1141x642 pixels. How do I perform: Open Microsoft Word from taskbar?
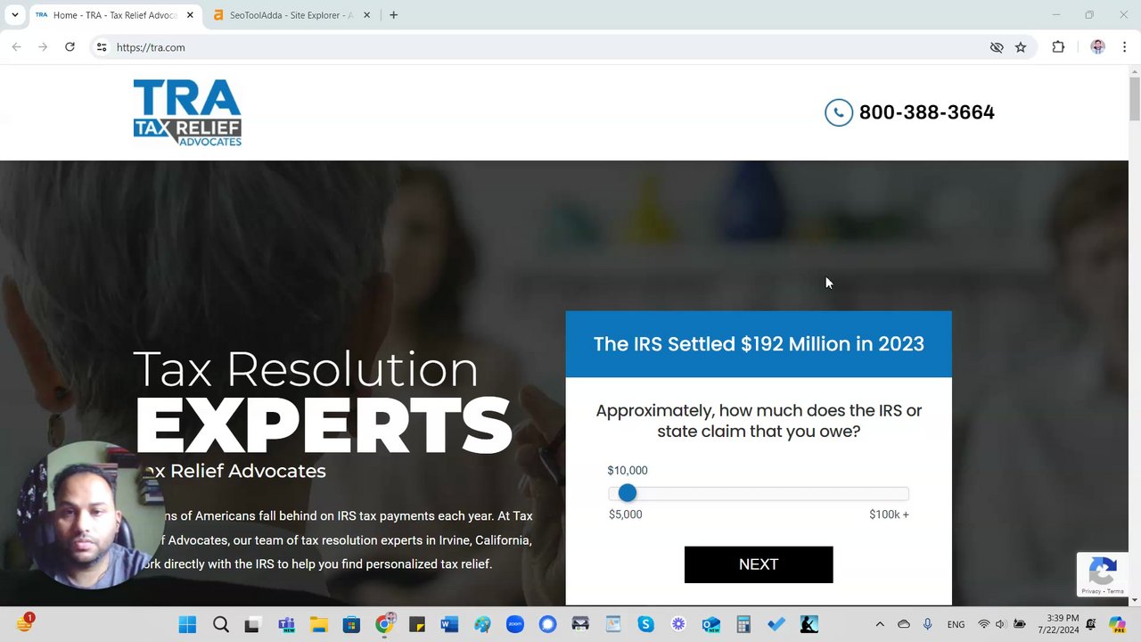pos(449,624)
